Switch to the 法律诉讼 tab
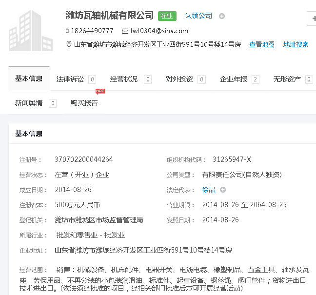Screen dimensions: 316x295 pyautogui.click(x=70, y=79)
